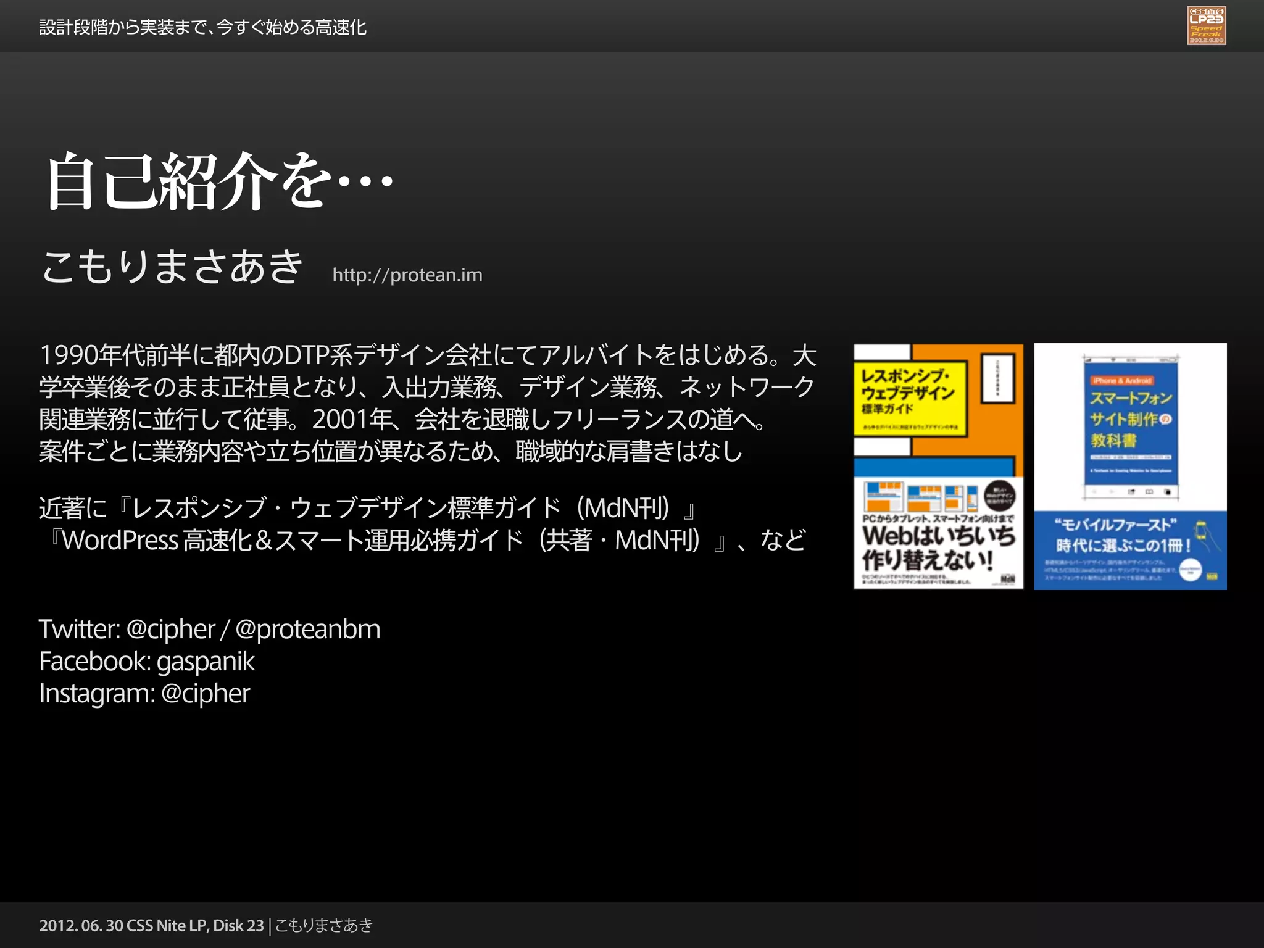
Task: Click the WordPress 高速化 book title line
Action: pyautogui.click(x=423, y=540)
